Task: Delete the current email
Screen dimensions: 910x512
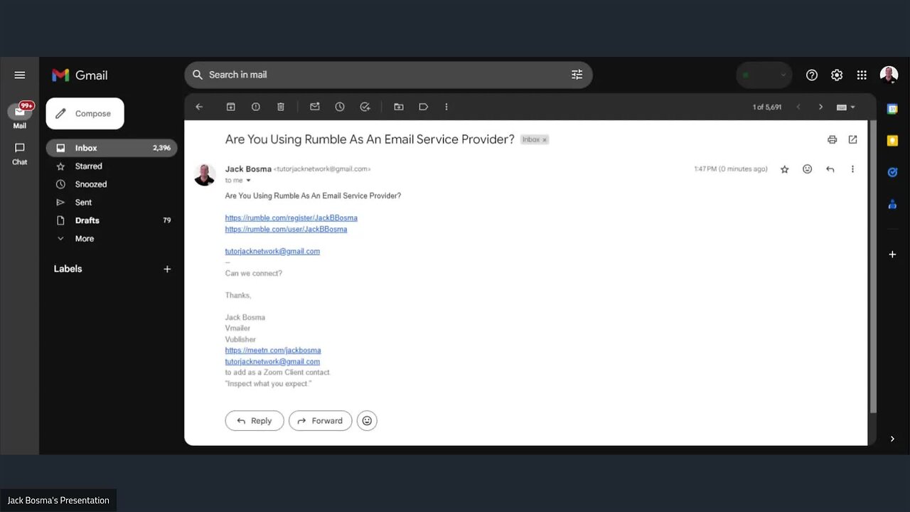Action: 281,106
